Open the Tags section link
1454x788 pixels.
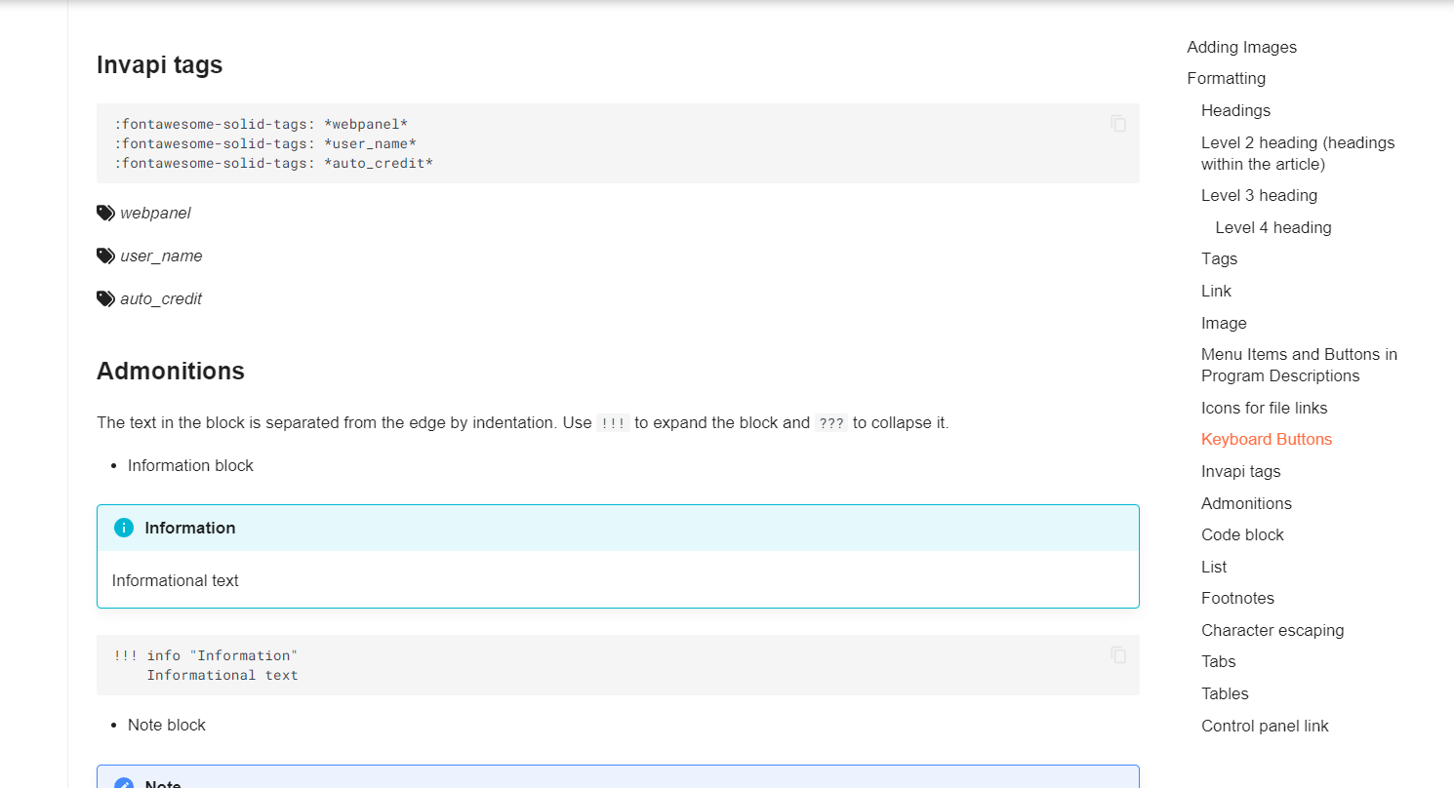pos(1219,258)
